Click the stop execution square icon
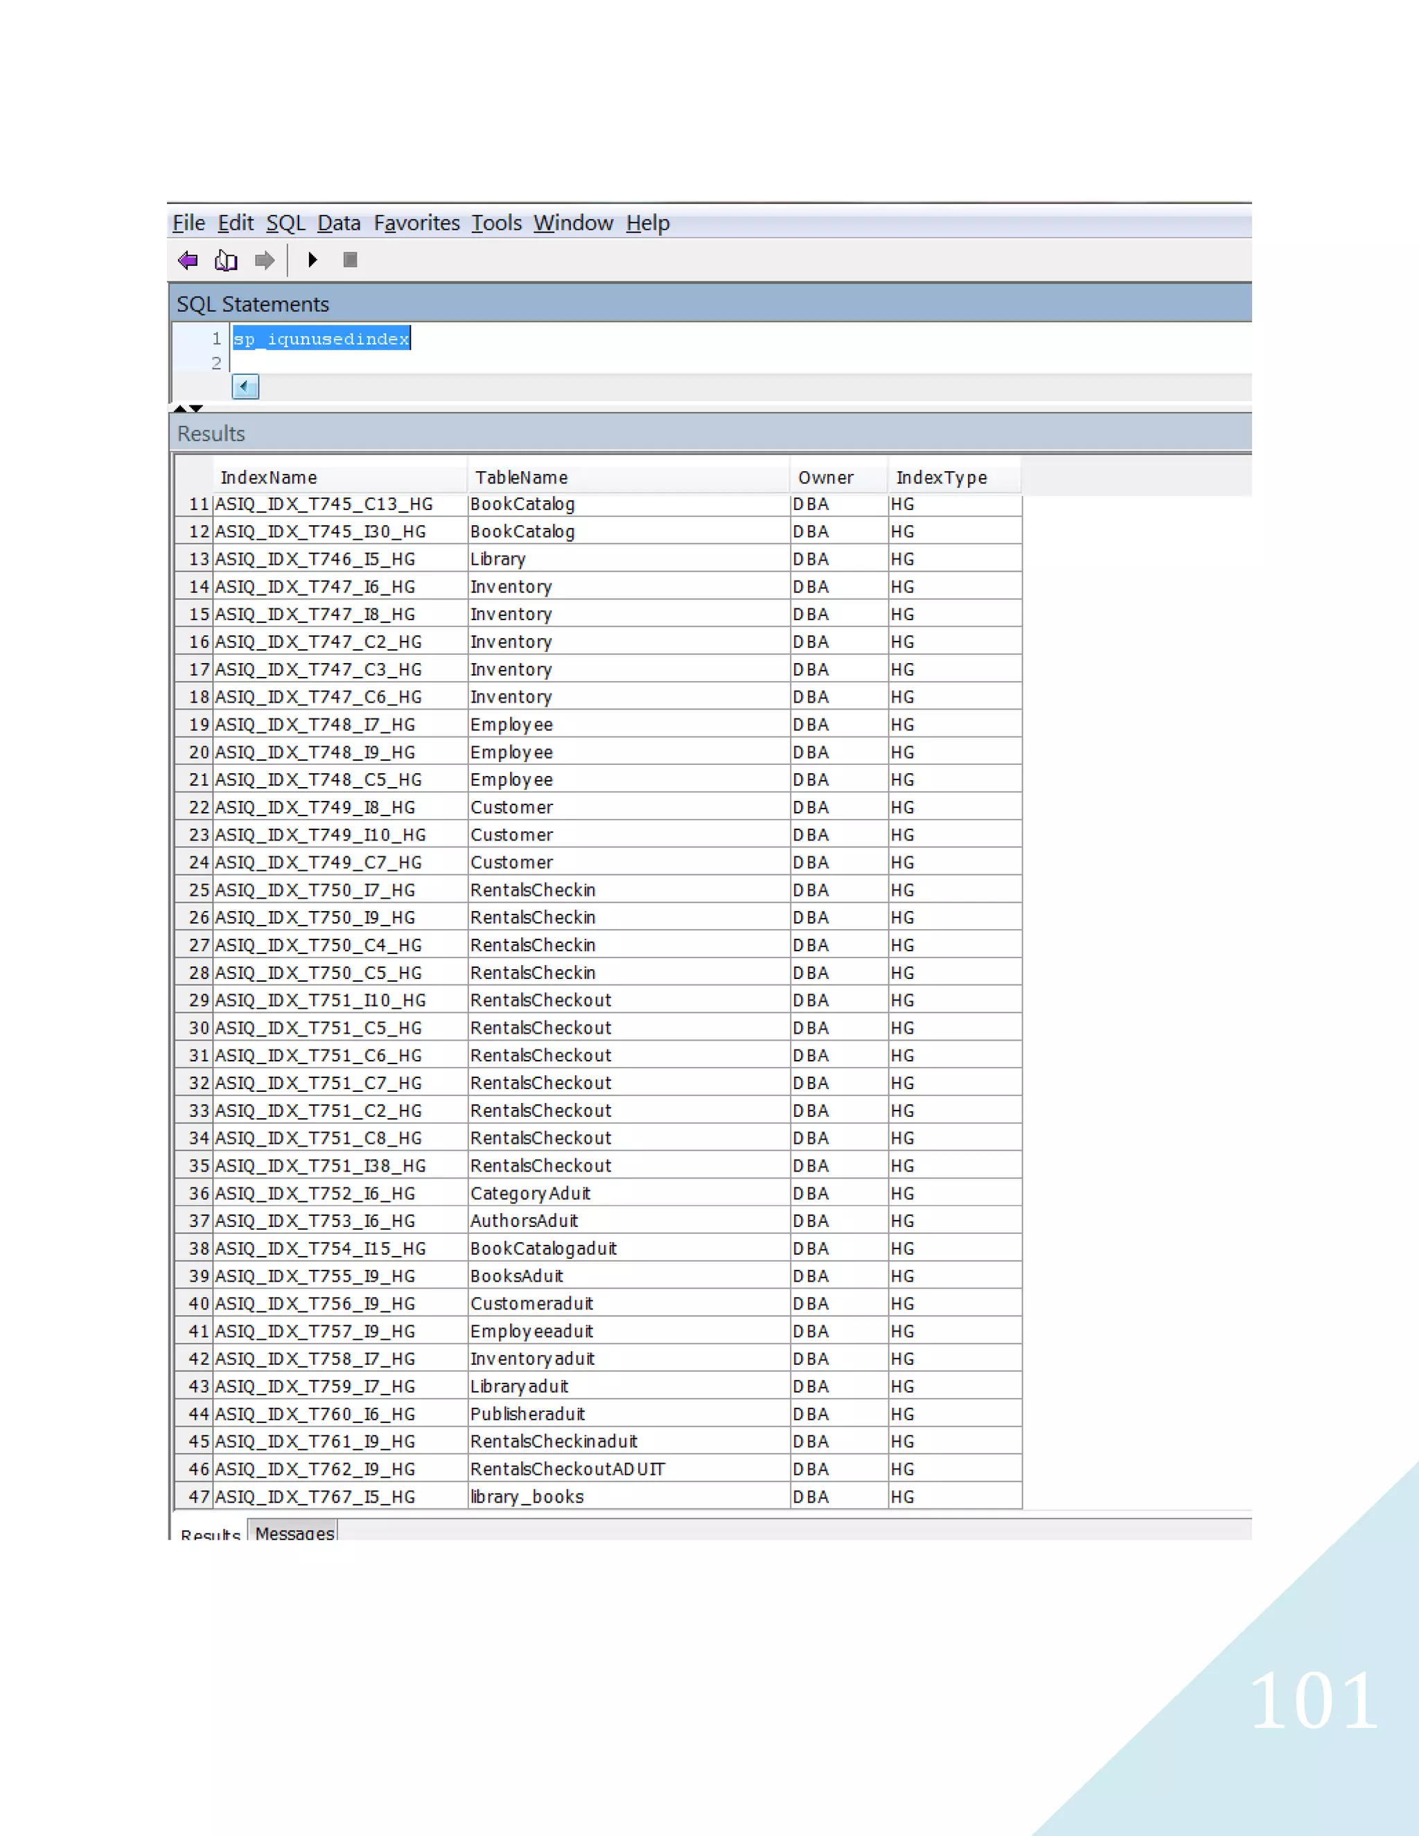The height and width of the screenshot is (1836, 1419). [351, 260]
